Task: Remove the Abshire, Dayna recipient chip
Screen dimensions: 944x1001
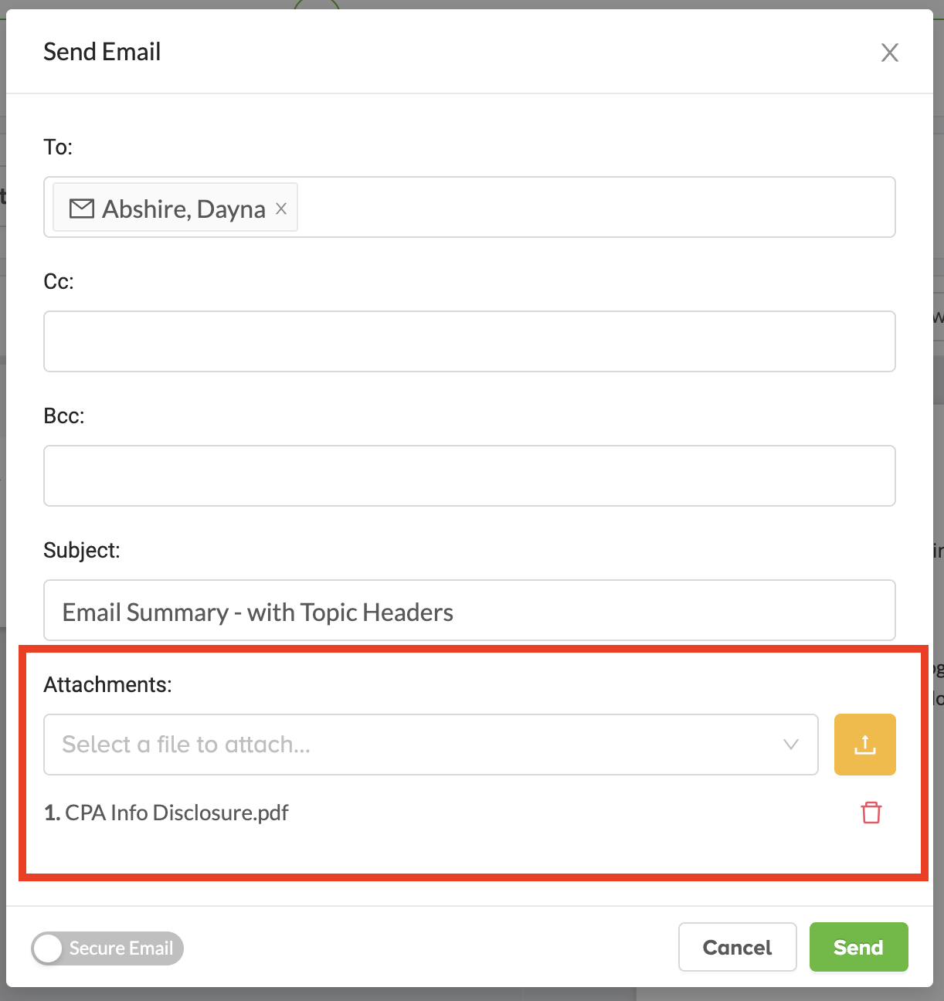Action: [x=281, y=209]
